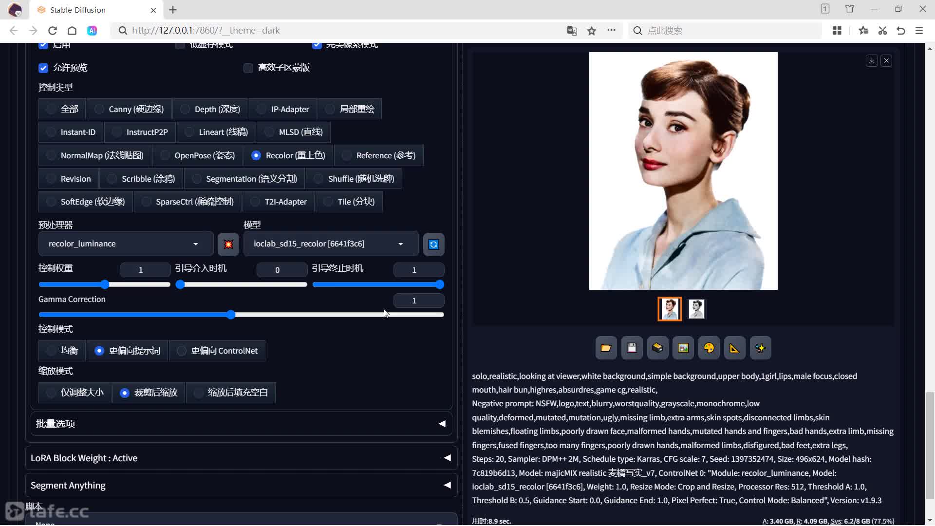
Task: Adjust the Gamma Correction slider
Action: pyautogui.click(x=241, y=315)
